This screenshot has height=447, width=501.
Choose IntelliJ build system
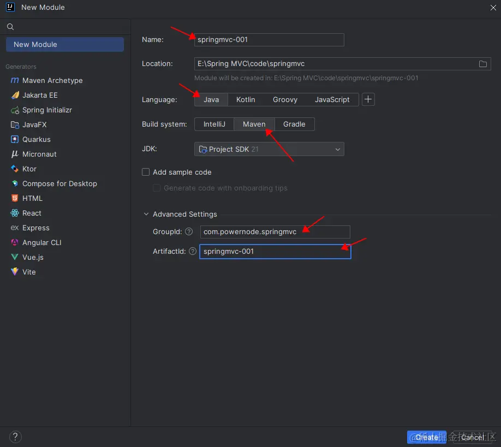(x=214, y=124)
